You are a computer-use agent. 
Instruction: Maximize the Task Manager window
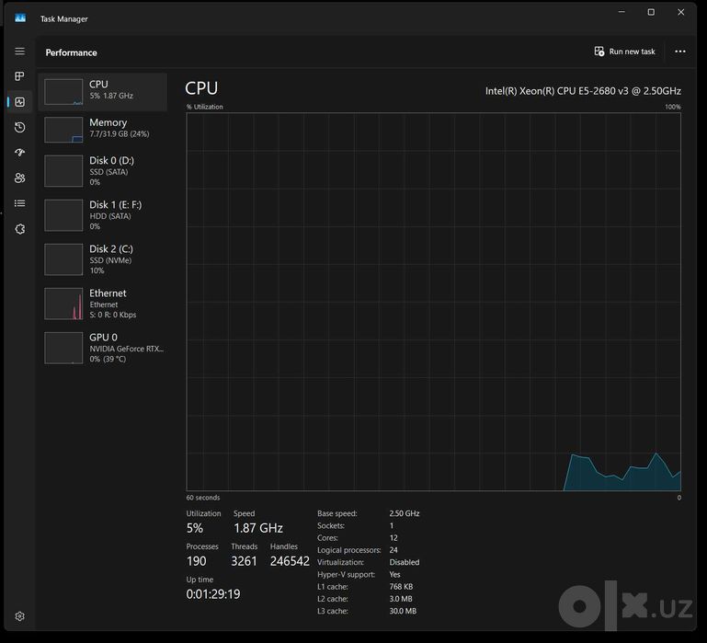tap(651, 12)
